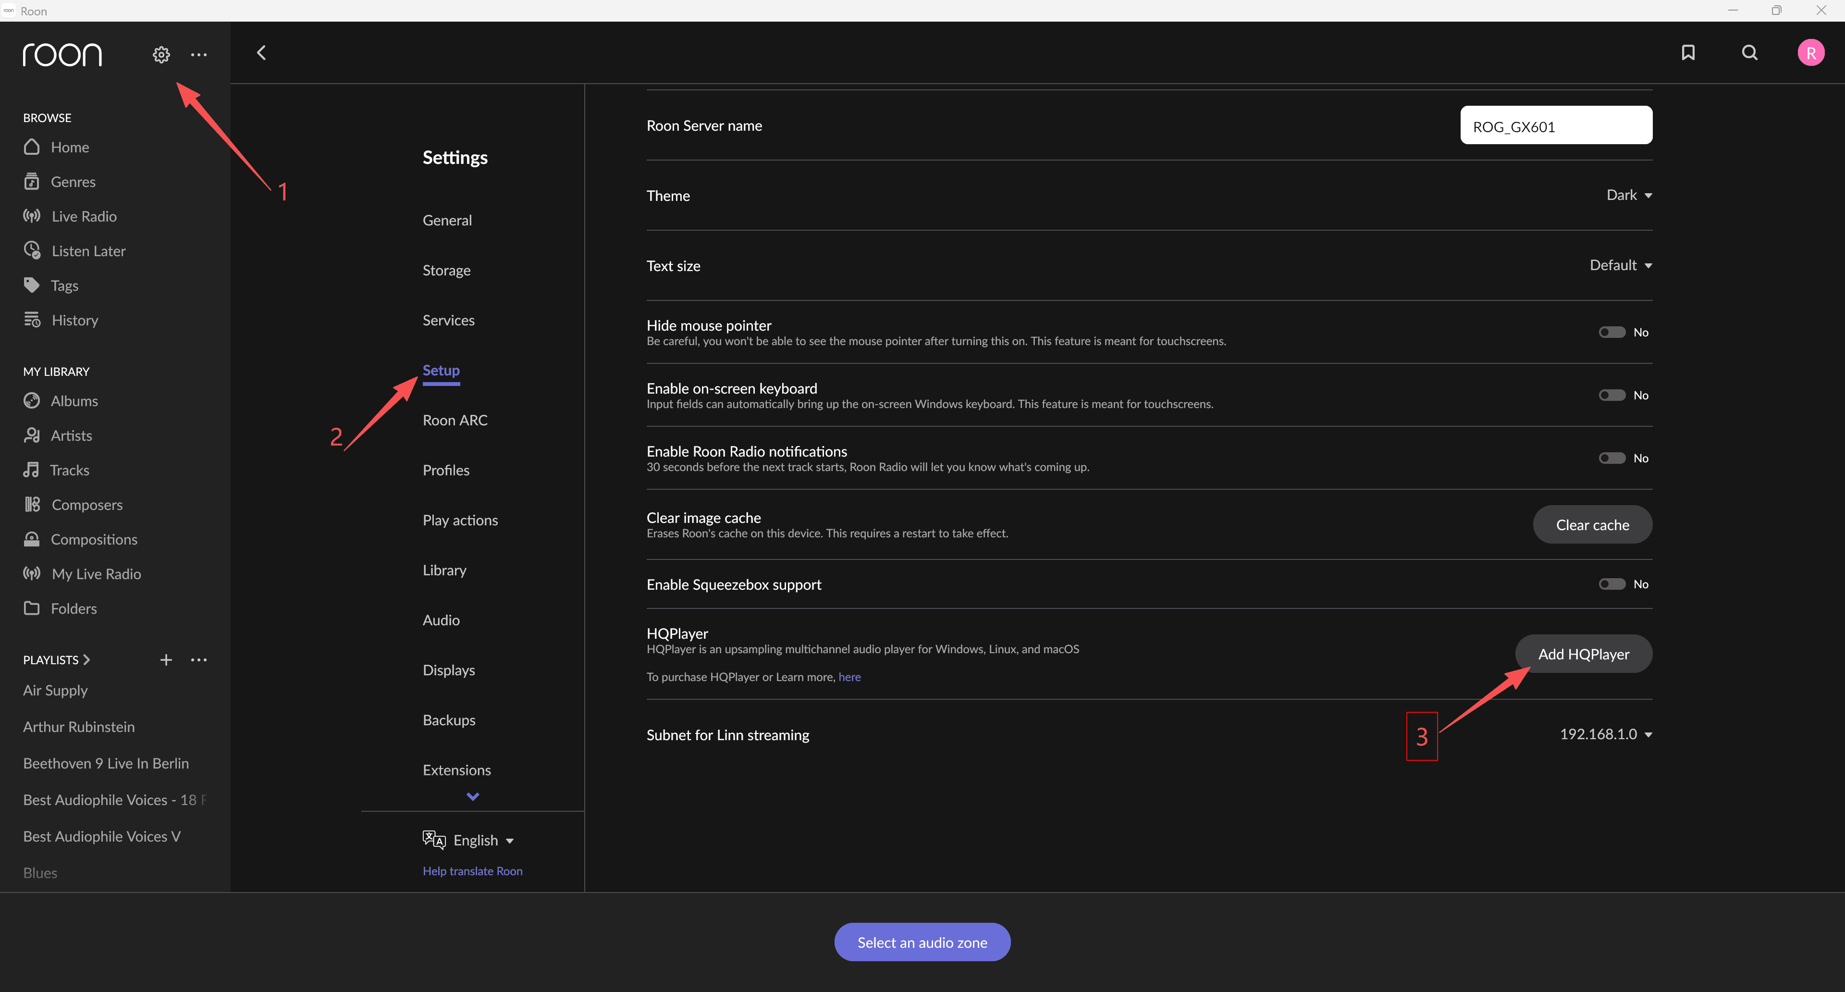Open the Air Supply playlist
The image size is (1845, 992).
(55, 691)
